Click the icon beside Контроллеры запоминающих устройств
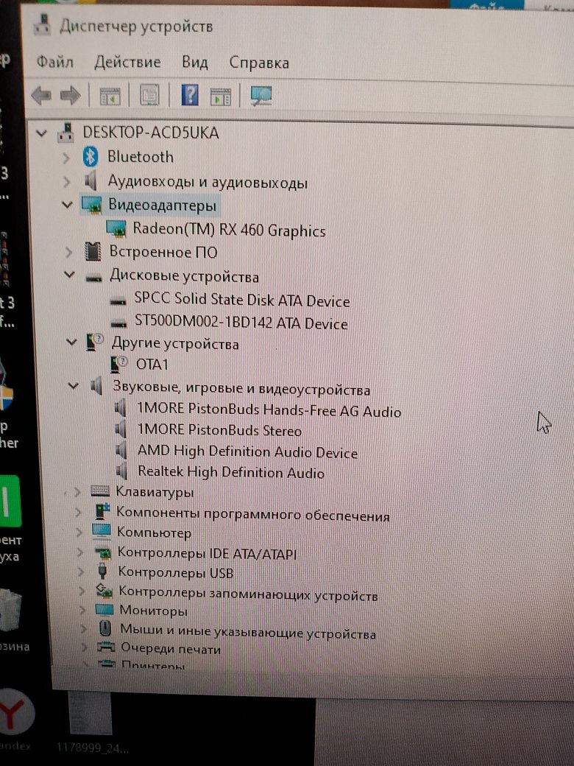574x766 pixels. [104, 590]
